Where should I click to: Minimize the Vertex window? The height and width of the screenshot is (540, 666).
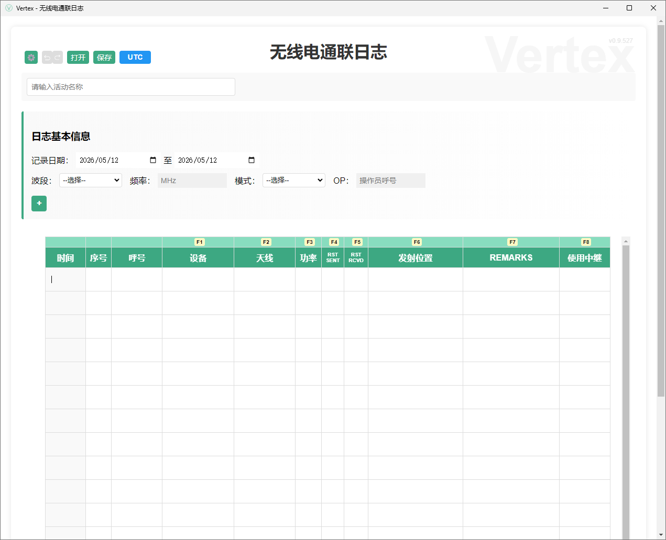pyautogui.click(x=606, y=8)
